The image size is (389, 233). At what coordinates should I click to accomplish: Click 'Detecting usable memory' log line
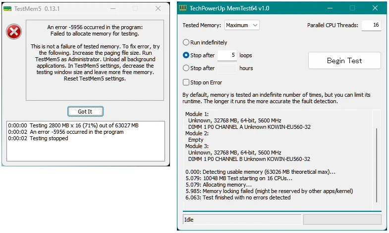[260, 172]
